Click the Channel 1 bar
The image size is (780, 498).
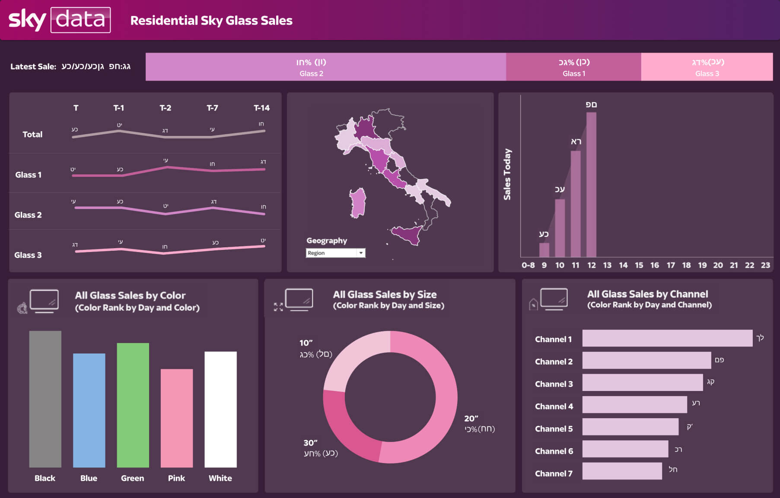pos(668,338)
